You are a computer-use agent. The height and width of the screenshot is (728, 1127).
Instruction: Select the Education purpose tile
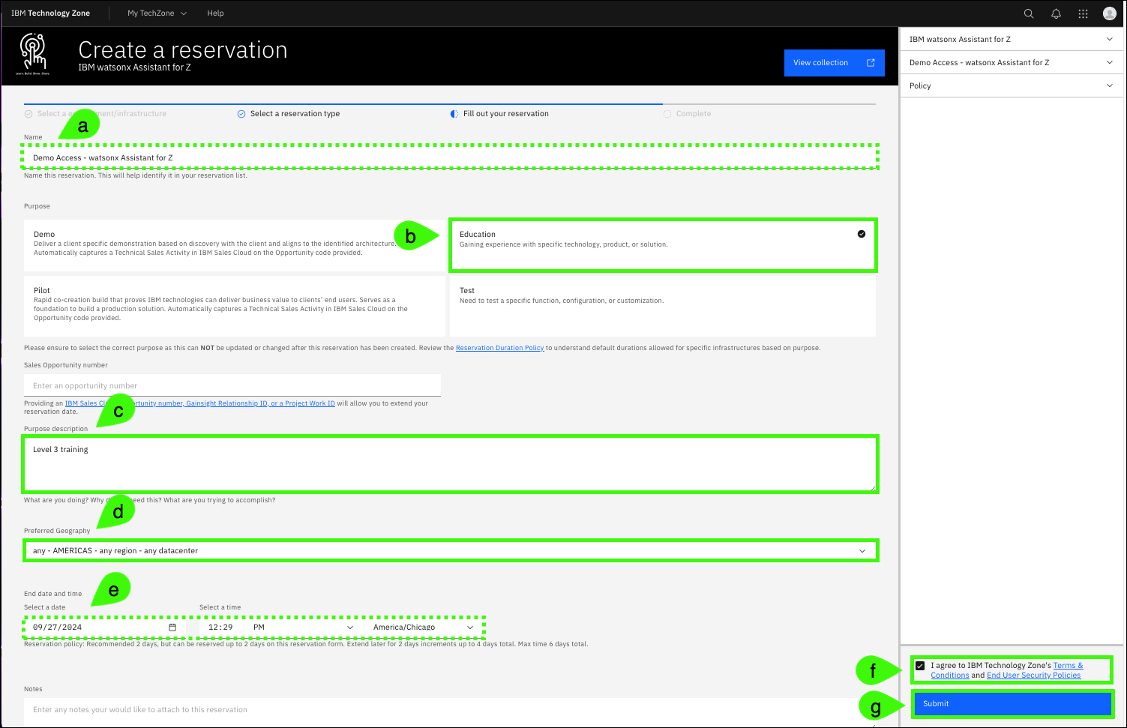pos(662,245)
